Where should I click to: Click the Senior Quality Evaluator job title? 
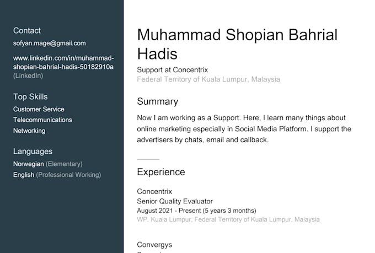tap(175, 201)
